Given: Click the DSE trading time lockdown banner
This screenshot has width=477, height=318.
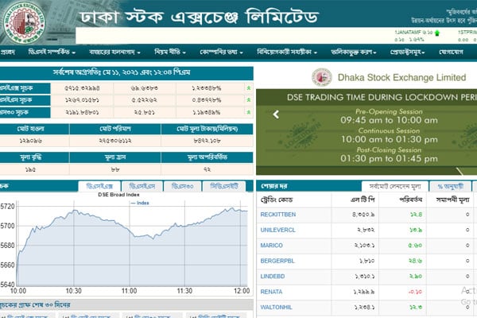Looking at the screenshot, I should coord(366,132).
